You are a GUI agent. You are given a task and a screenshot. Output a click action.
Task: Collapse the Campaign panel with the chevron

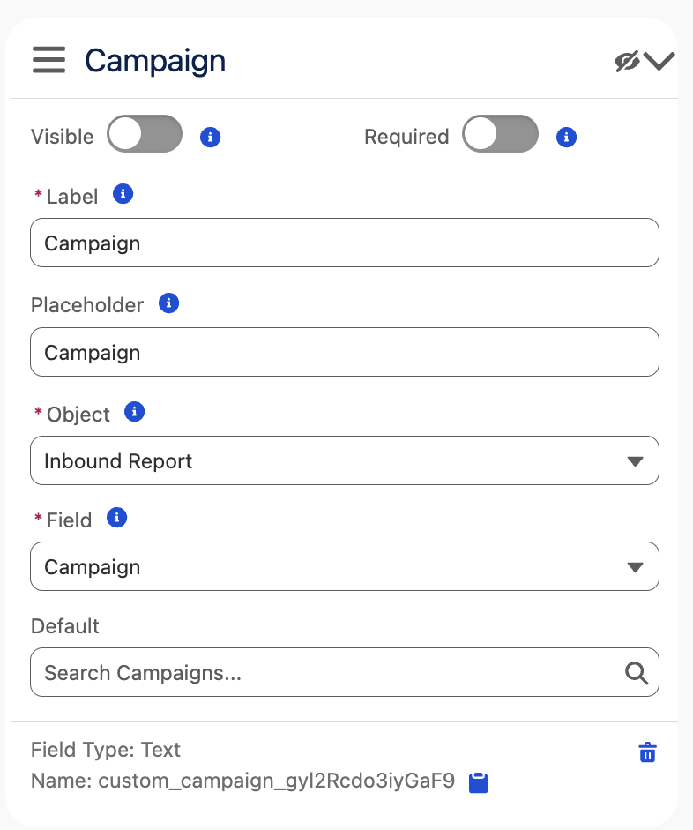(660, 60)
